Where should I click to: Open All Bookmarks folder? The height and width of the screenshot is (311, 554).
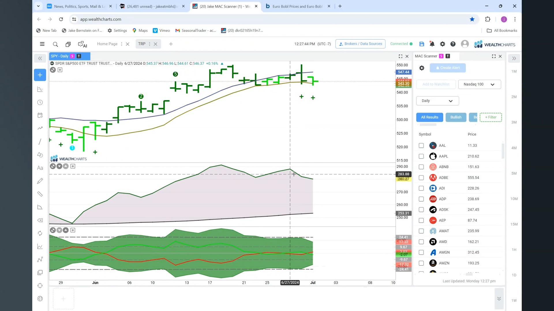(502, 31)
